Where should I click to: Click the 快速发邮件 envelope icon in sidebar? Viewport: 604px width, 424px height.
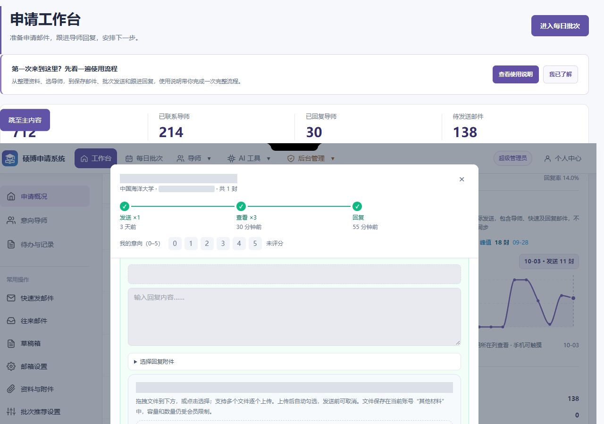(x=11, y=298)
